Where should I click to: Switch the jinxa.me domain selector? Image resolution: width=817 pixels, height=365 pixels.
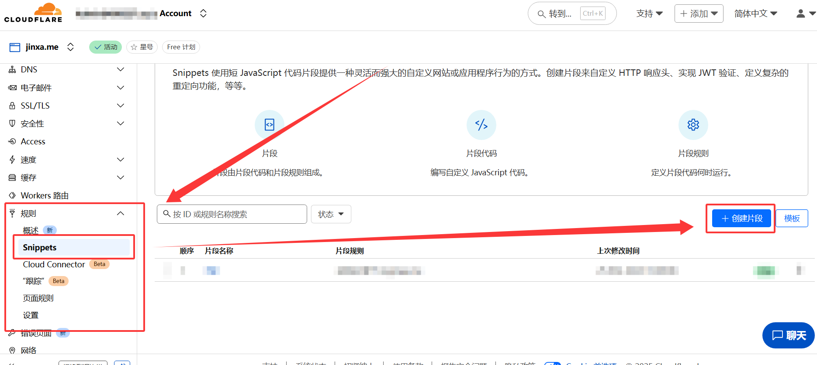click(x=70, y=47)
